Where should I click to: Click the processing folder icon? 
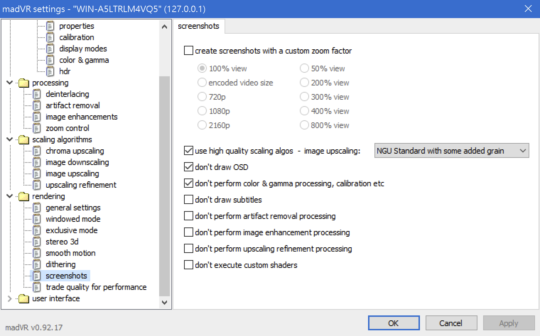coord(23,83)
